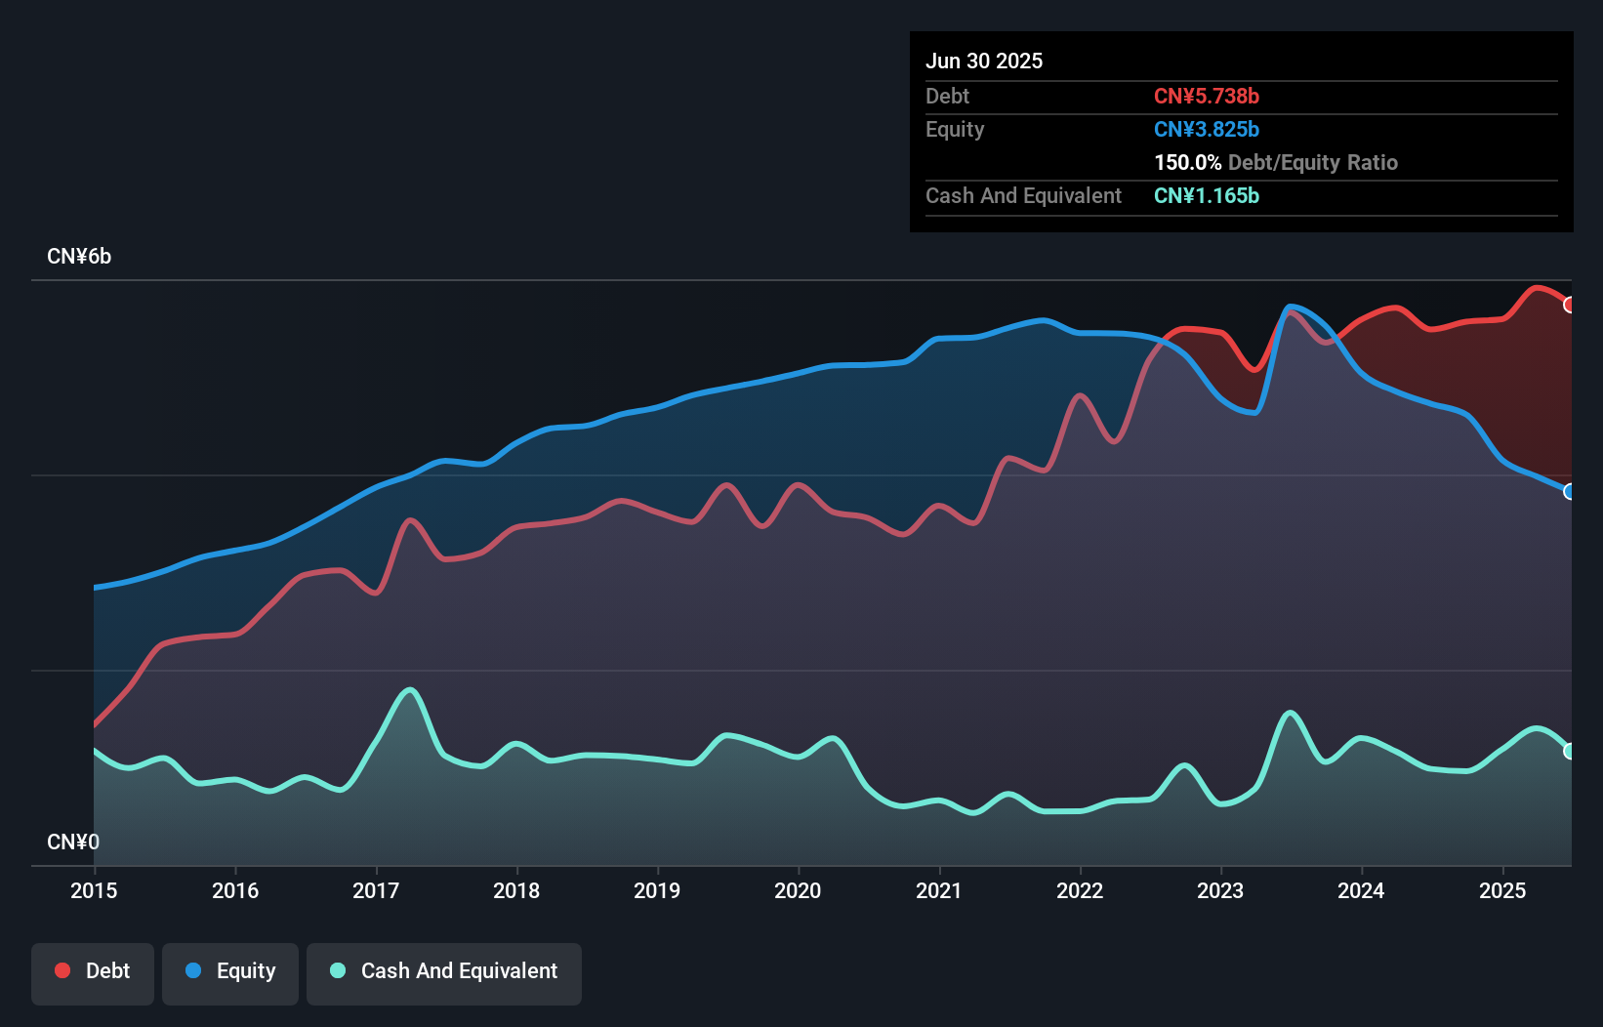Click the teal Cash endpoint marker
Viewport: 1603px width, 1027px height.
1570,751
